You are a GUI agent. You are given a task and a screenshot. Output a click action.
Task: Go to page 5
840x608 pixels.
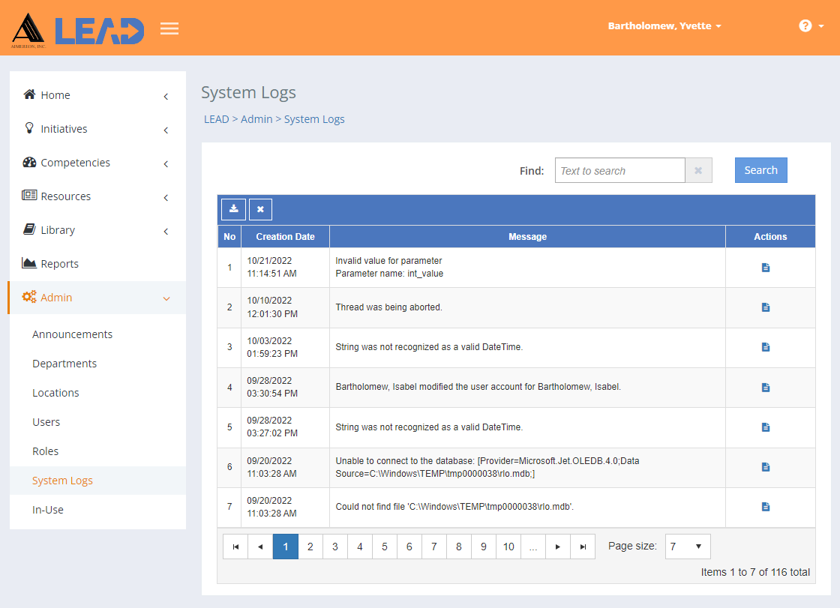[385, 547]
